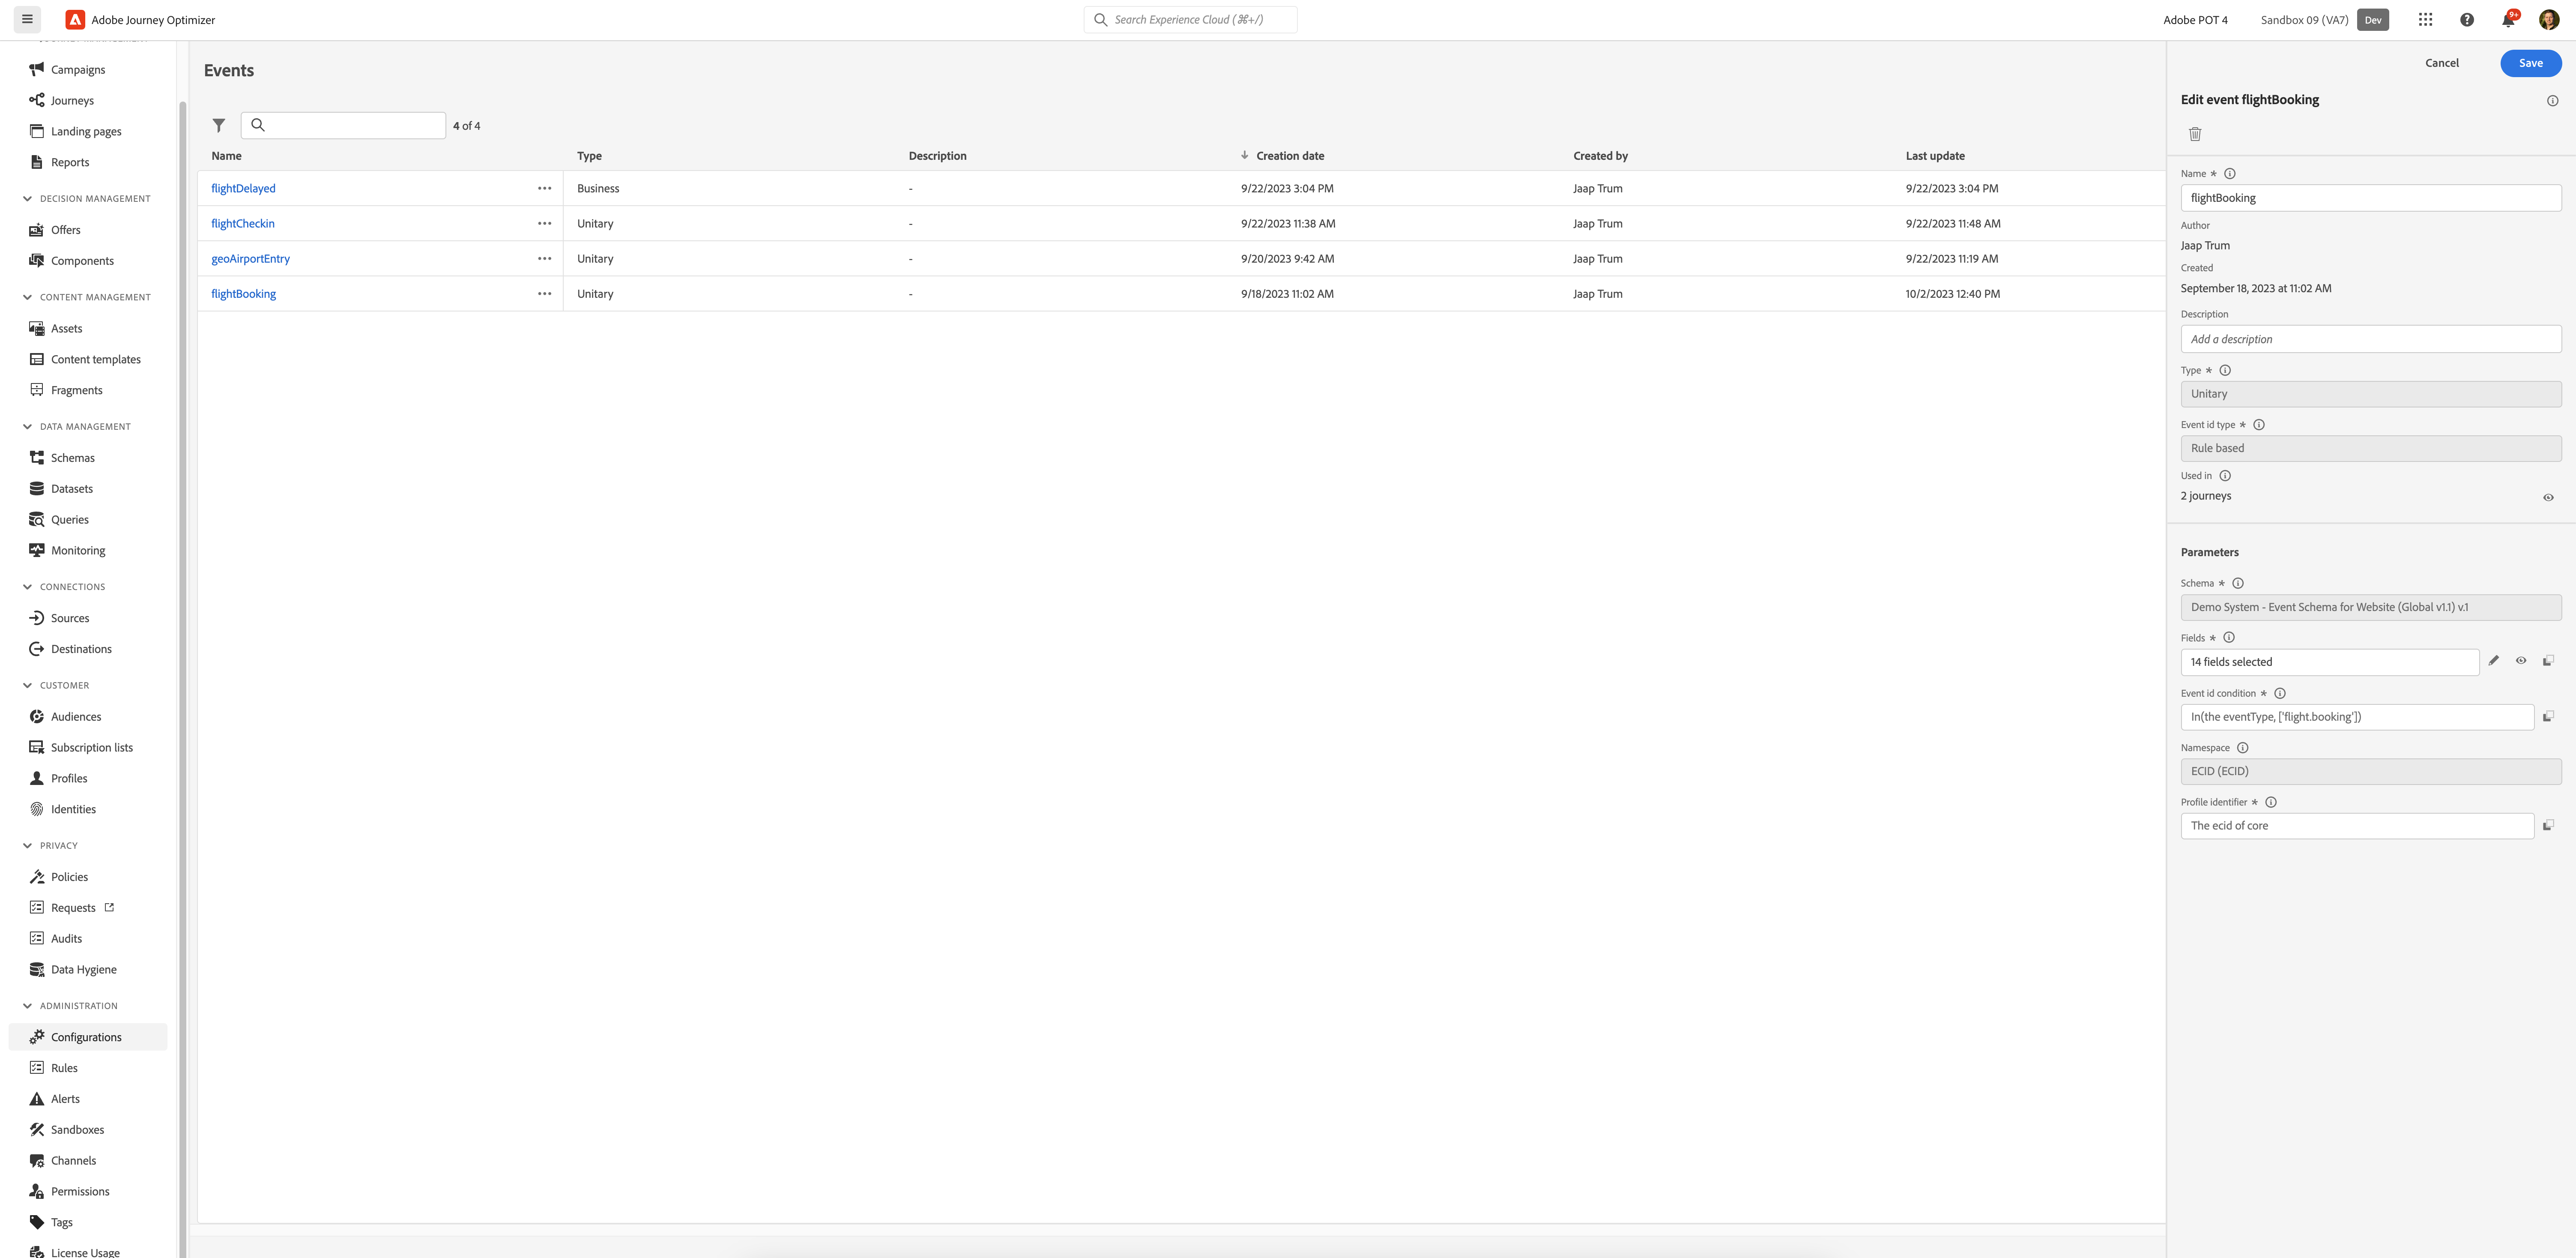The image size is (2576, 1258).
Task: Open the user profile avatar
Action: 2549,20
